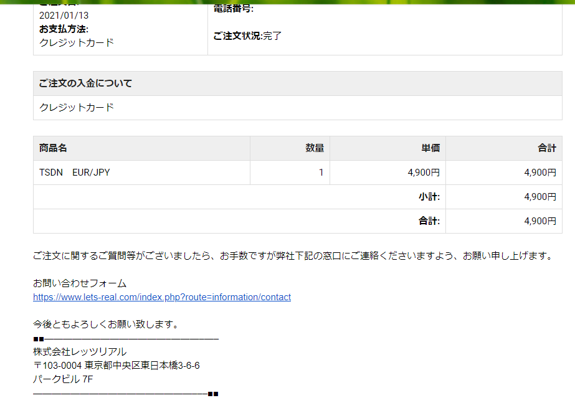Click the 合計: label in the last row

click(429, 221)
